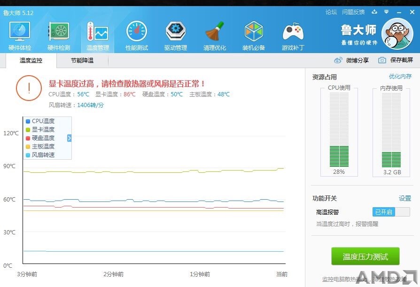Click the CPU temperature reading 56℃
The image size is (420, 287).
pos(83,94)
